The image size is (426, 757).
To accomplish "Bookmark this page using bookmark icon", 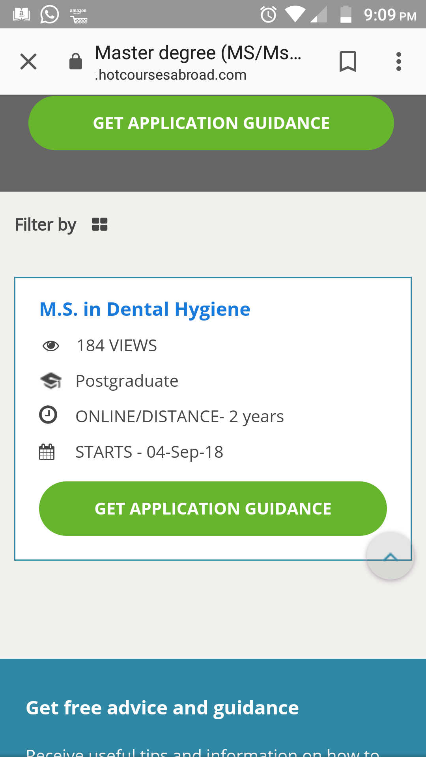I will pos(348,62).
